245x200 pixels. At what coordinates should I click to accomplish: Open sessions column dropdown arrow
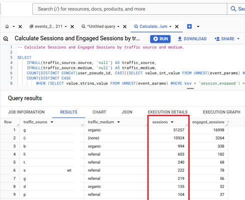[172, 122]
